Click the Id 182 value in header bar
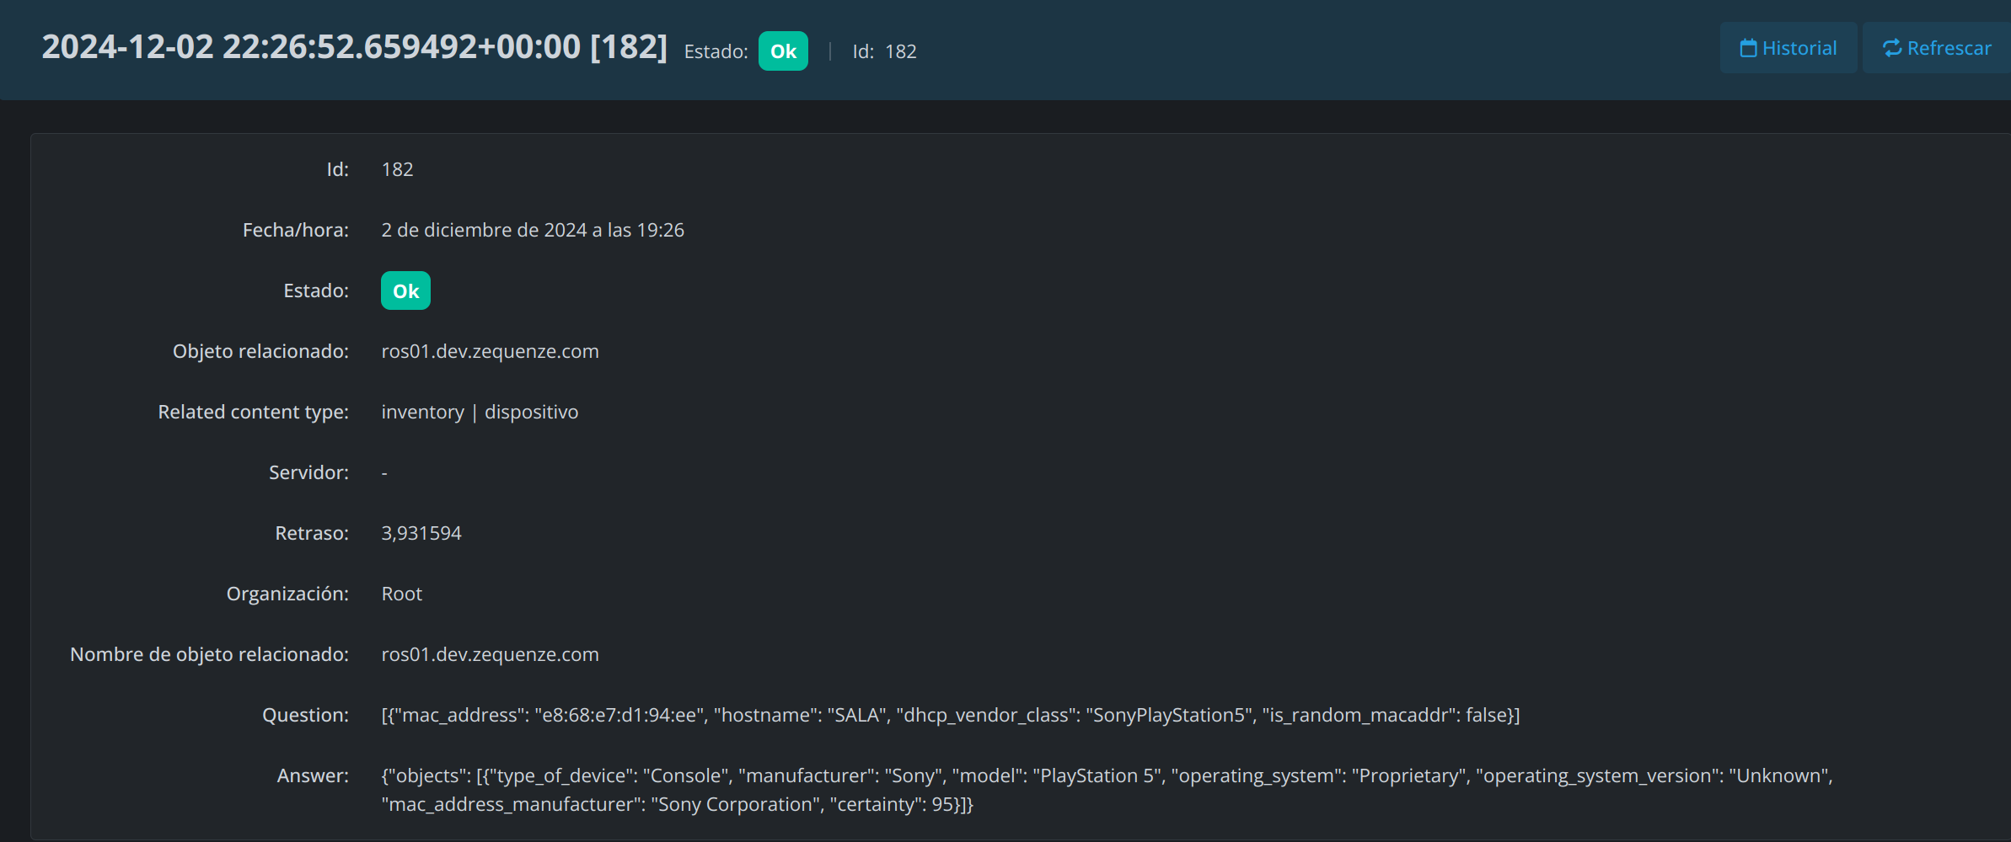 900,51
